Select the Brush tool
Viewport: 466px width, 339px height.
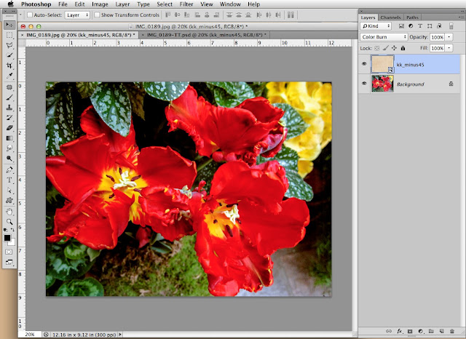click(x=9, y=97)
